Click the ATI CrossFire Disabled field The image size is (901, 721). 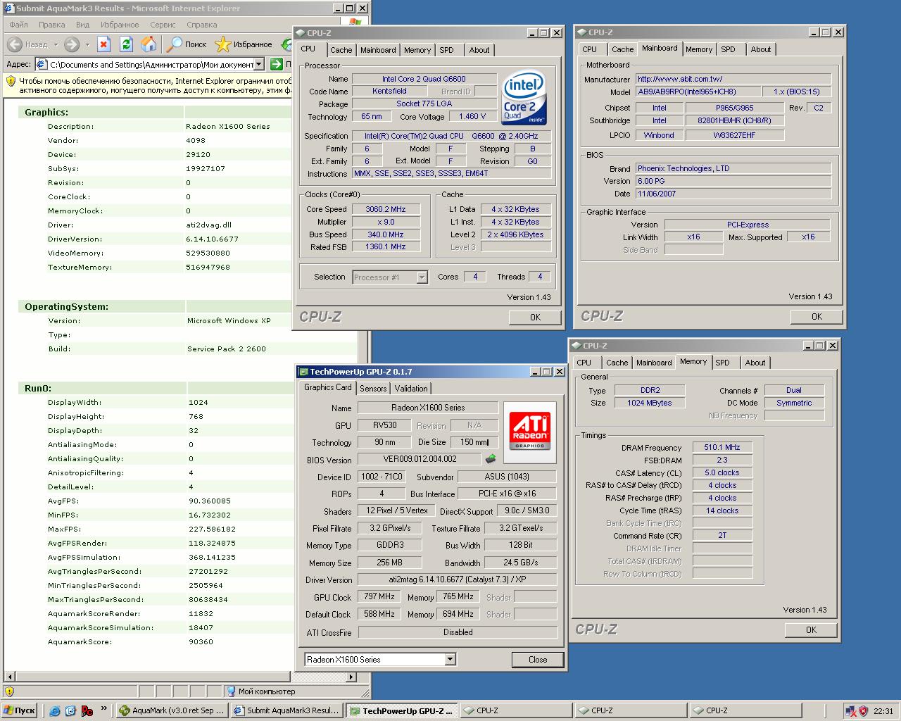[x=458, y=632]
